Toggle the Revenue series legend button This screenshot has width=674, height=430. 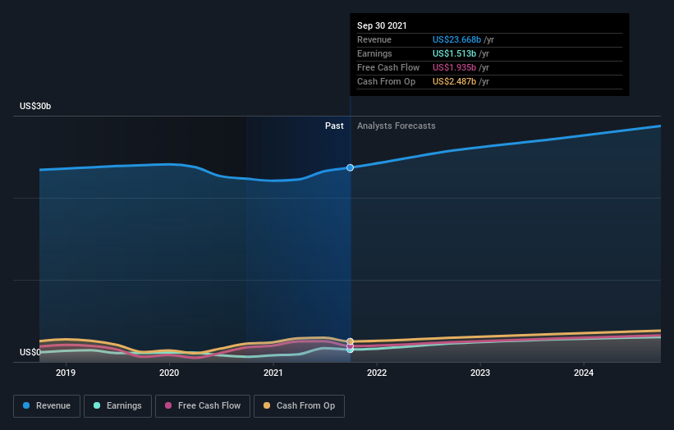[47, 406]
